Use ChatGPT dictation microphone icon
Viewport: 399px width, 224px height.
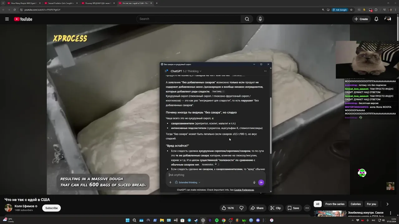254,182
